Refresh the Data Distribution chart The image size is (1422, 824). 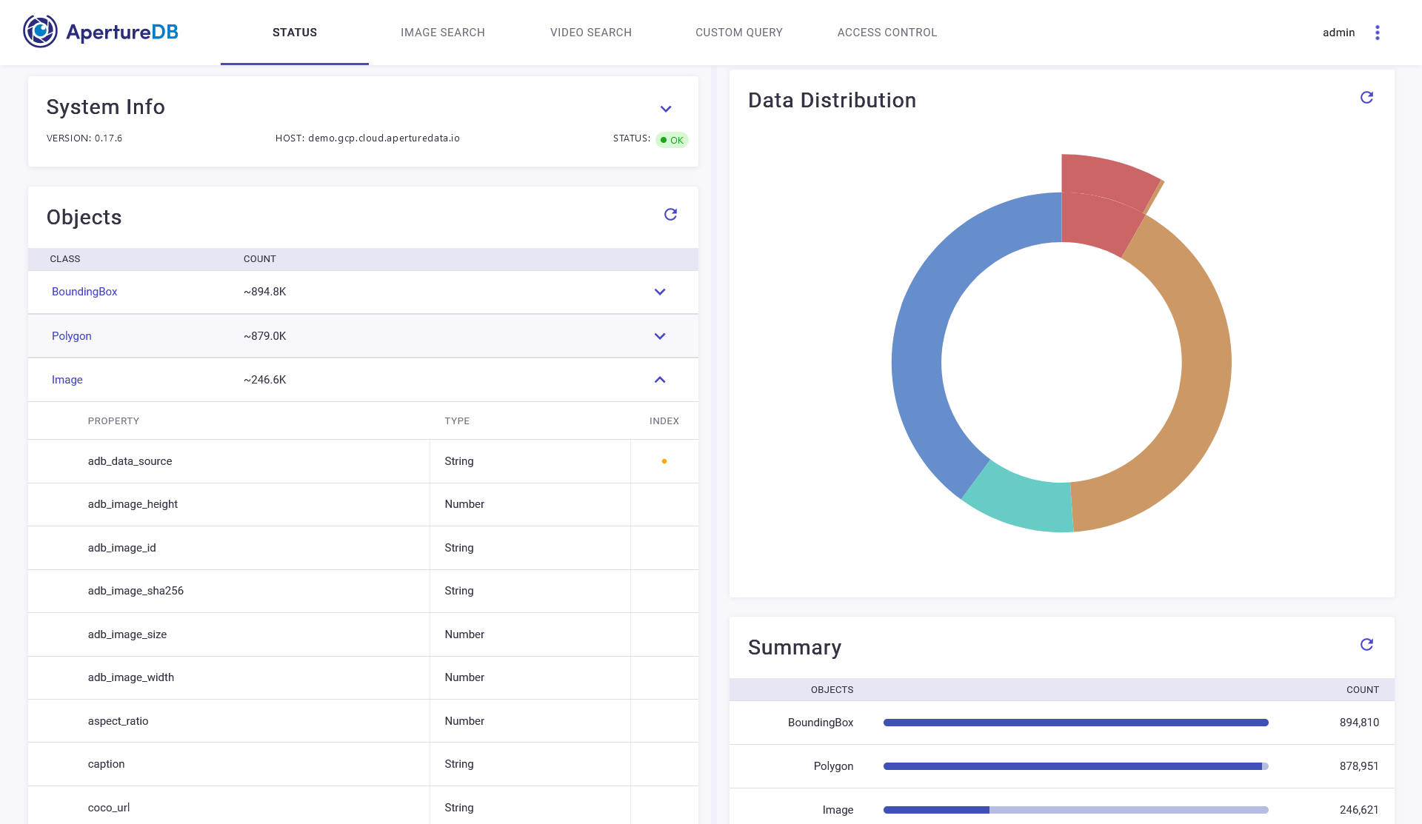click(1366, 98)
